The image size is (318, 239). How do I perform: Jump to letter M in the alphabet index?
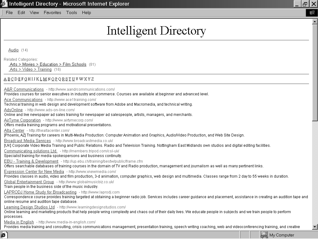pyautogui.click(x=45, y=79)
